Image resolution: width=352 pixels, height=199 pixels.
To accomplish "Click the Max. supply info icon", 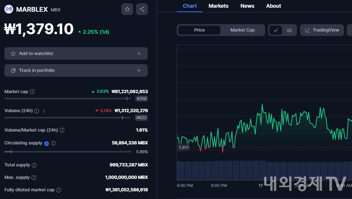I will tap(34, 178).
